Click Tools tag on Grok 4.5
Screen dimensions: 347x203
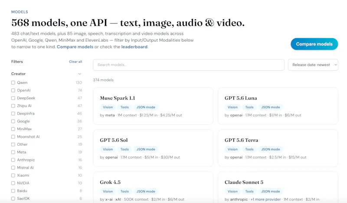click(124, 191)
